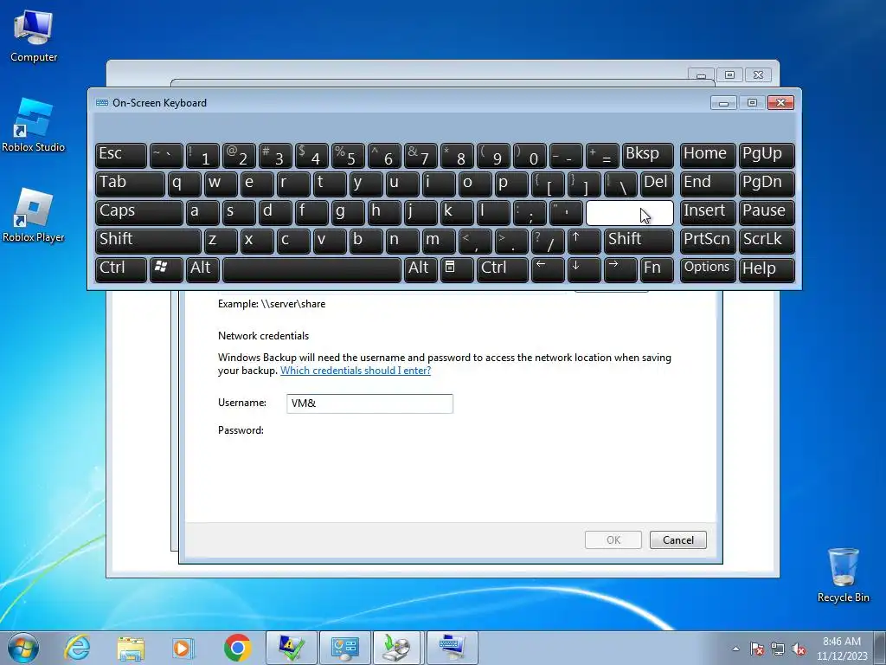
Task: Toggle the right Alt key
Action: (421, 269)
